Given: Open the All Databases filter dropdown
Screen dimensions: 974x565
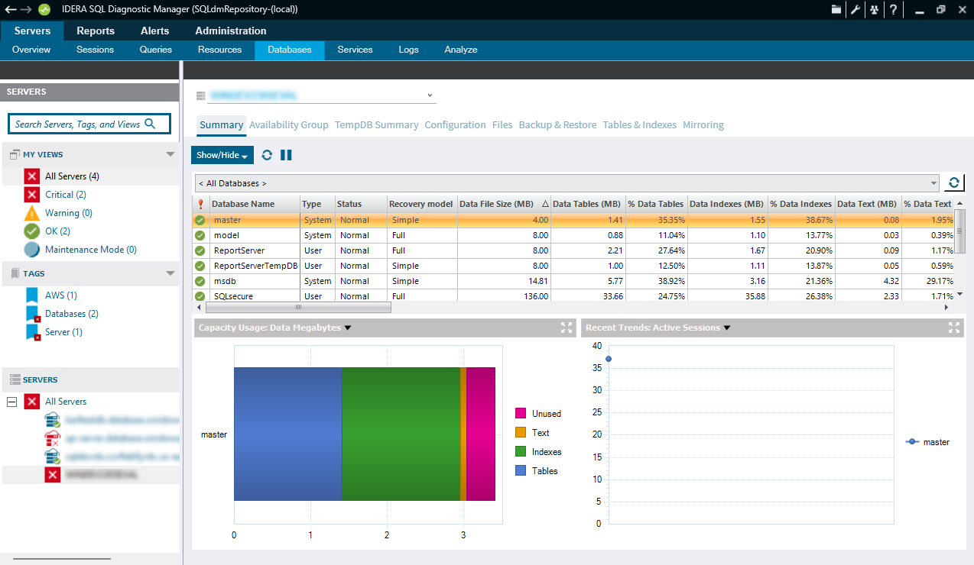Looking at the screenshot, I should 933,183.
